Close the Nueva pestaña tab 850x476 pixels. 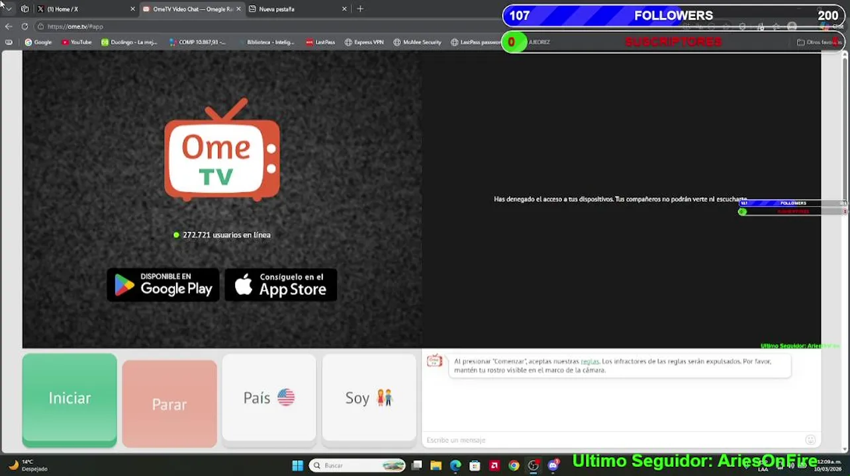tap(344, 9)
